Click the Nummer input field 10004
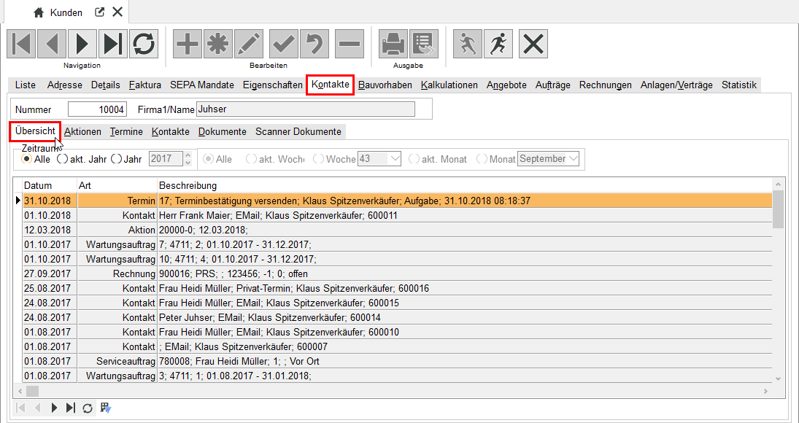Viewport: 799px width, 423px height. 97,109
